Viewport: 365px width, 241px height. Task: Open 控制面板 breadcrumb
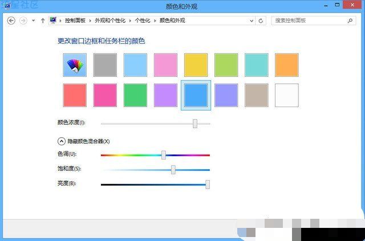(x=75, y=21)
